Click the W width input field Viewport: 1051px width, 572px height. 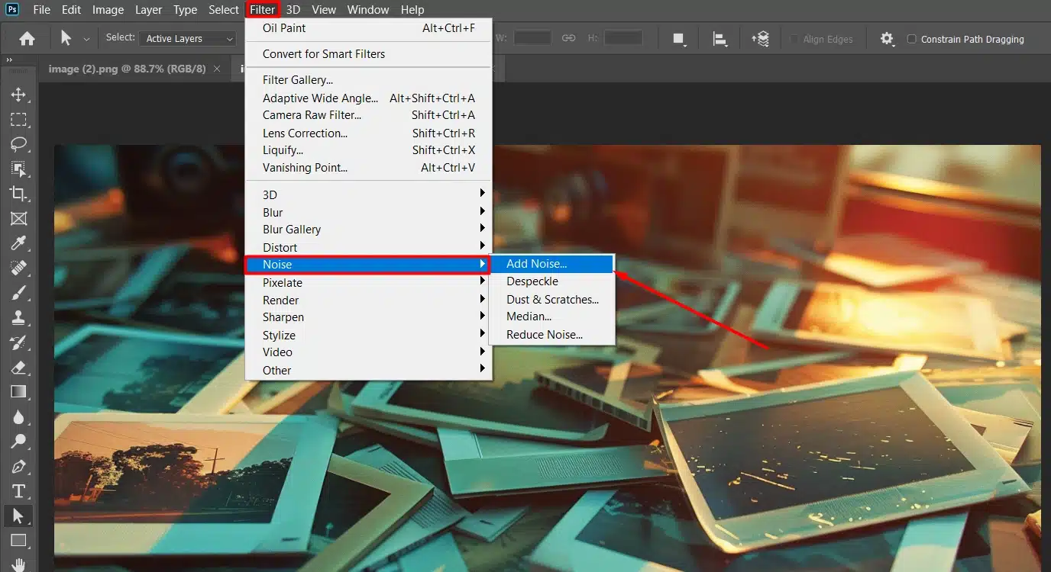(532, 38)
